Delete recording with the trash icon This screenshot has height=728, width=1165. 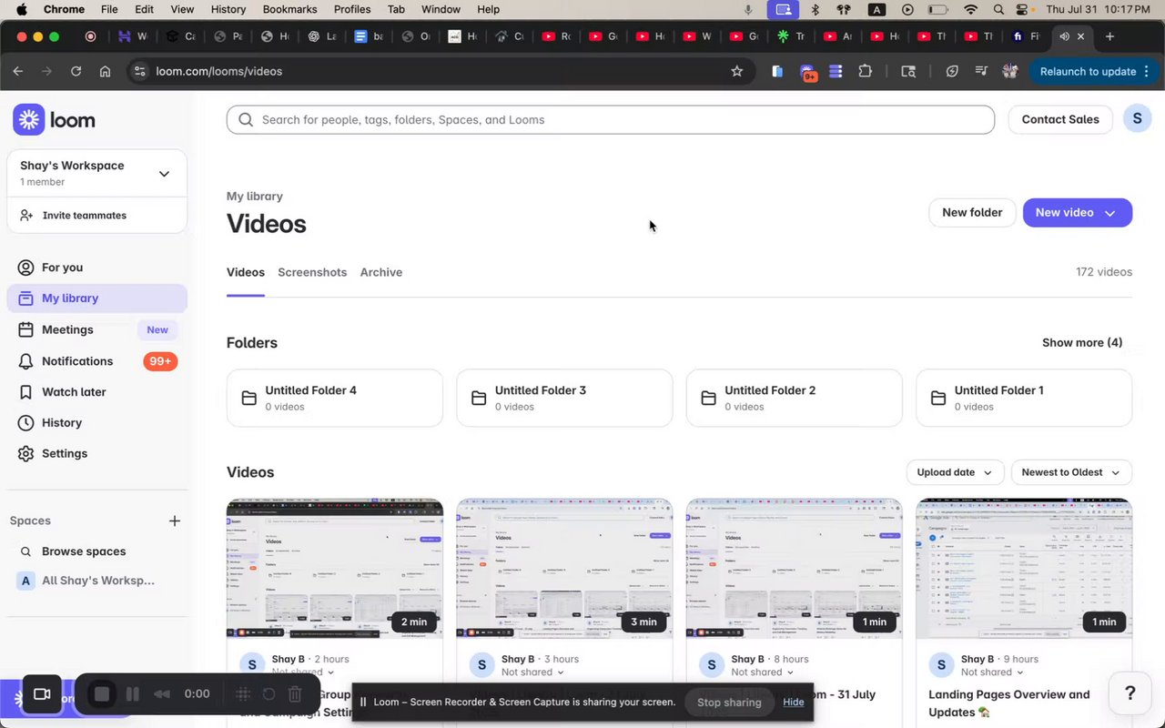[x=295, y=694]
